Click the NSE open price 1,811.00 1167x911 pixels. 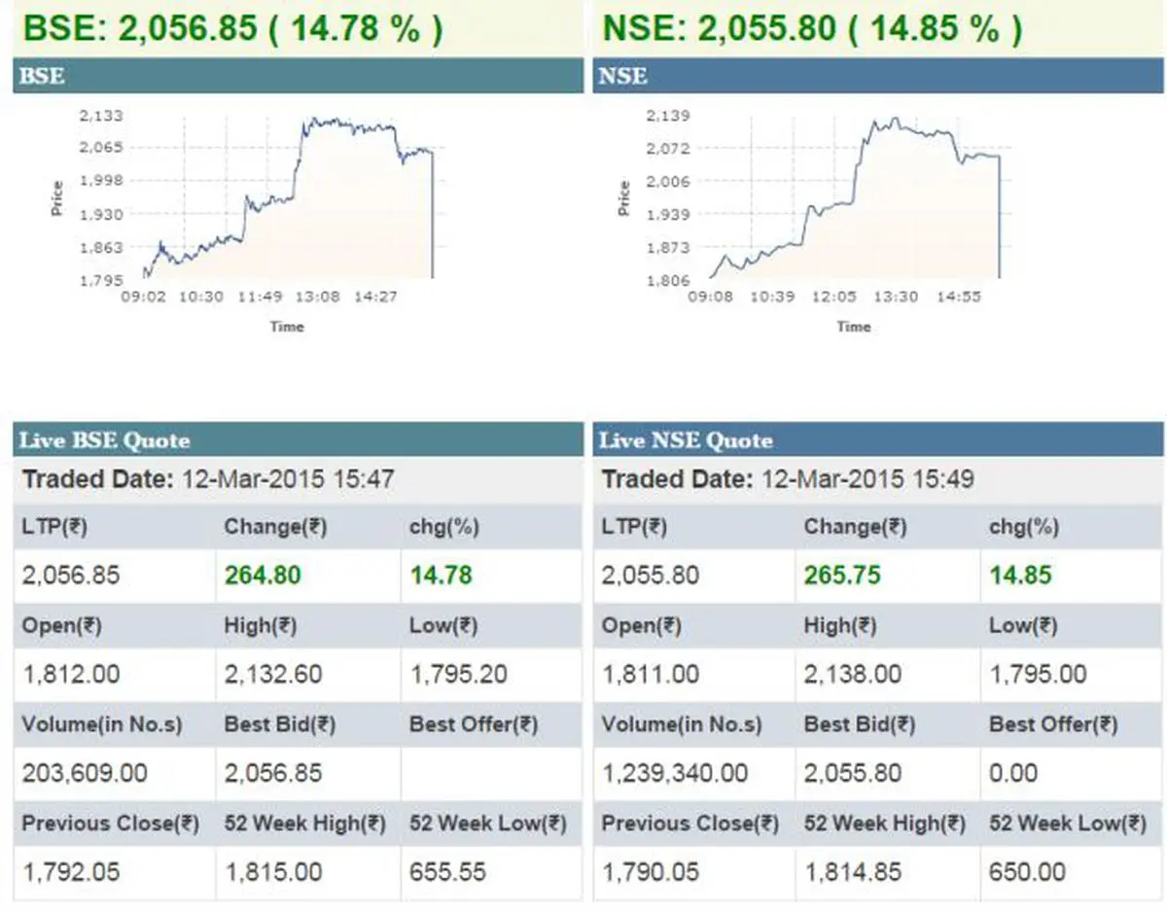tap(650, 675)
